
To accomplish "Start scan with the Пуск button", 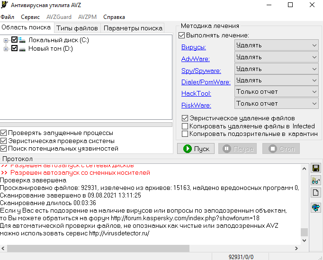I will [196, 149].
